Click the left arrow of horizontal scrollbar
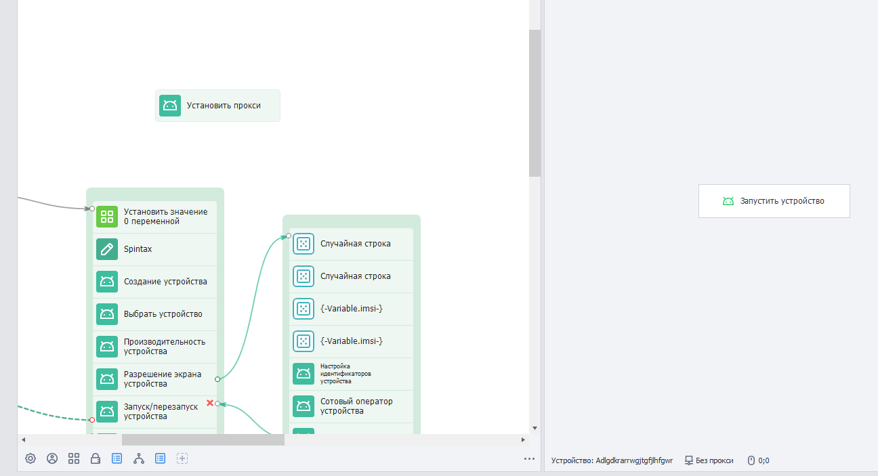This screenshot has width=878, height=476. coord(23,439)
